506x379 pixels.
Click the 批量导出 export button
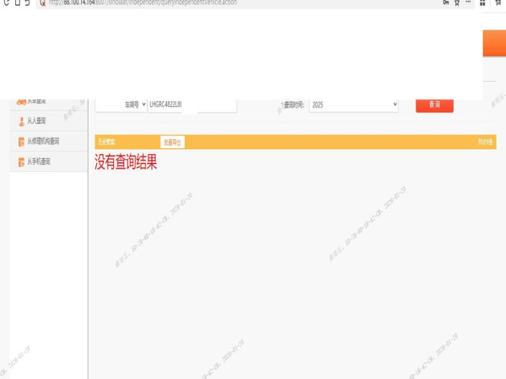point(172,142)
